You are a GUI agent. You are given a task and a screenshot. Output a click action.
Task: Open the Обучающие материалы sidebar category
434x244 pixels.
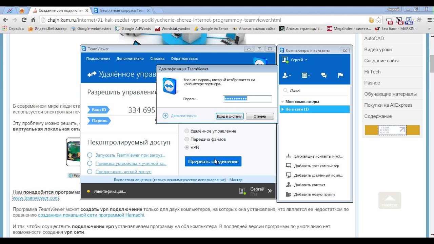click(x=390, y=94)
